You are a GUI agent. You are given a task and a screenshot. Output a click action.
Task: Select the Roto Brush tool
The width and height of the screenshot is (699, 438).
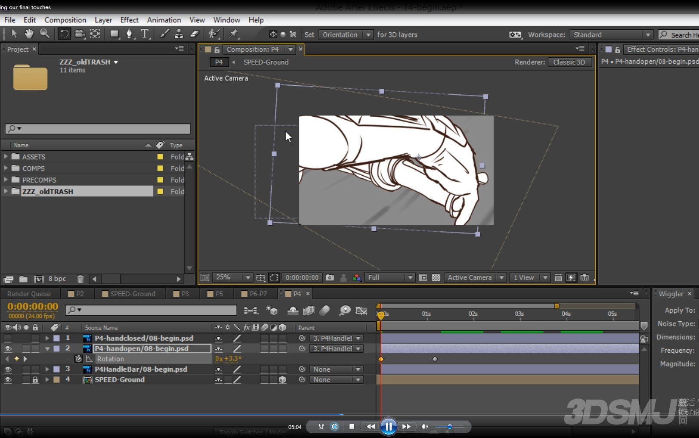[x=214, y=34]
